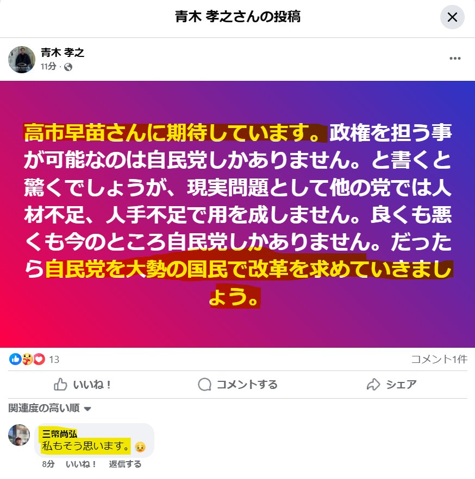Like the post with いいね！ button
This screenshot has width=475, height=479.
pyautogui.click(x=82, y=385)
